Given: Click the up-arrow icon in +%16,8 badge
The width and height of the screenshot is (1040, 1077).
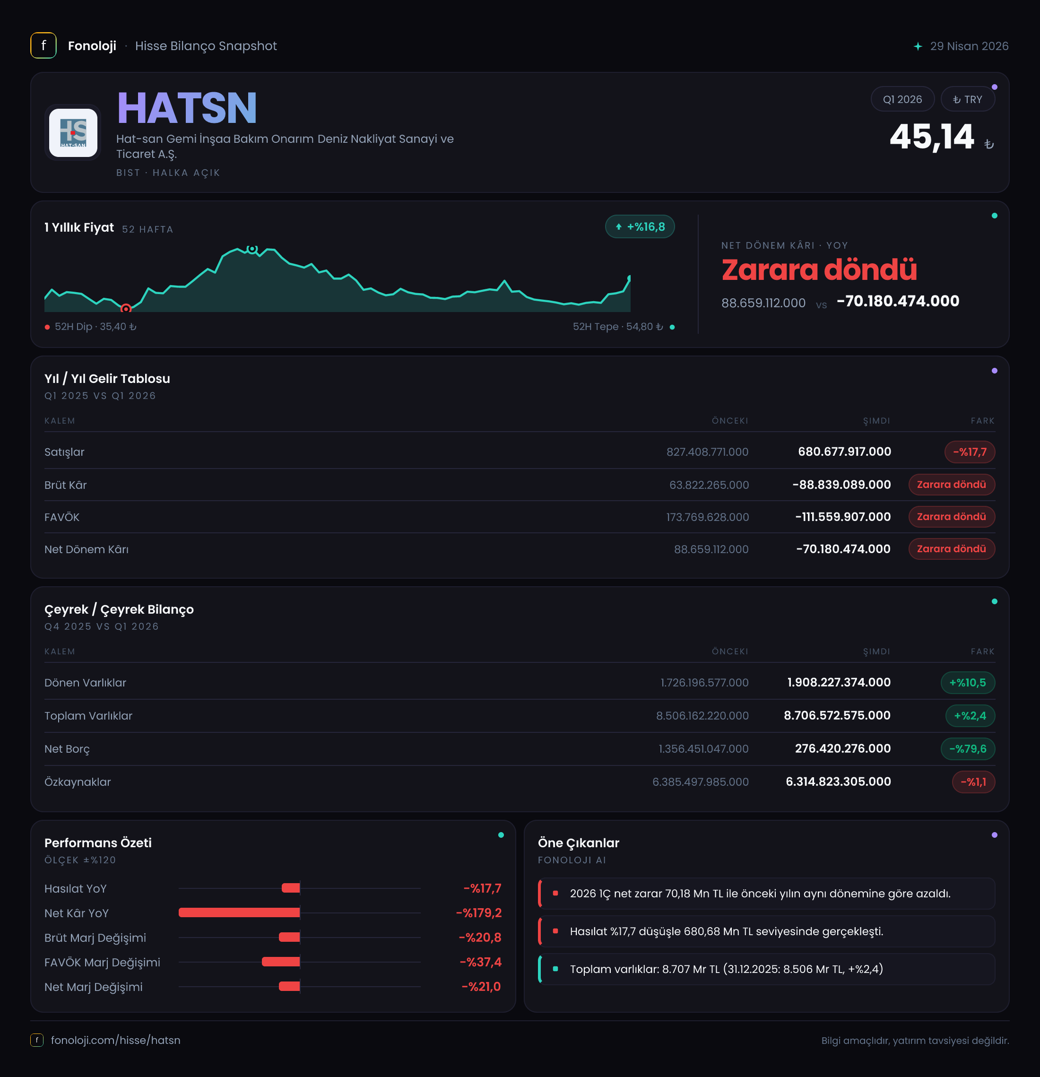Looking at the screenshot, I should point(619,227).
